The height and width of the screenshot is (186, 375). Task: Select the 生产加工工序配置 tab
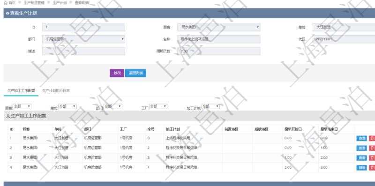click(x=21, y=91)
